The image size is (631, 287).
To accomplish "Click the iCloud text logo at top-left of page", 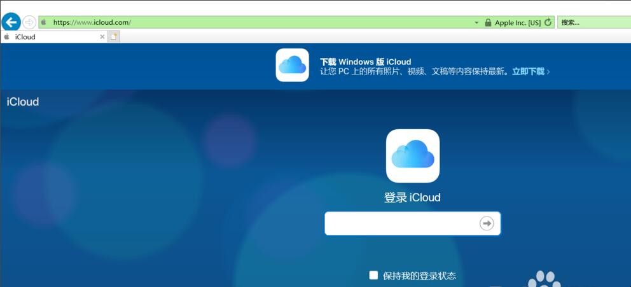I will [x=23, y=102].
